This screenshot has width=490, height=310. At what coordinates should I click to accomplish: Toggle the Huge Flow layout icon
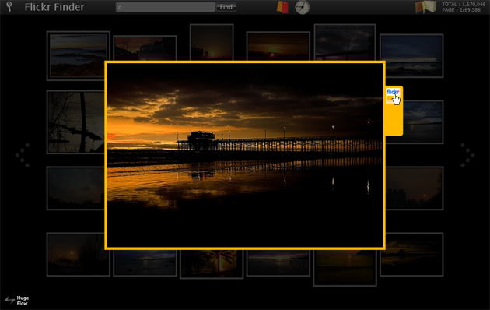(10, 301)
